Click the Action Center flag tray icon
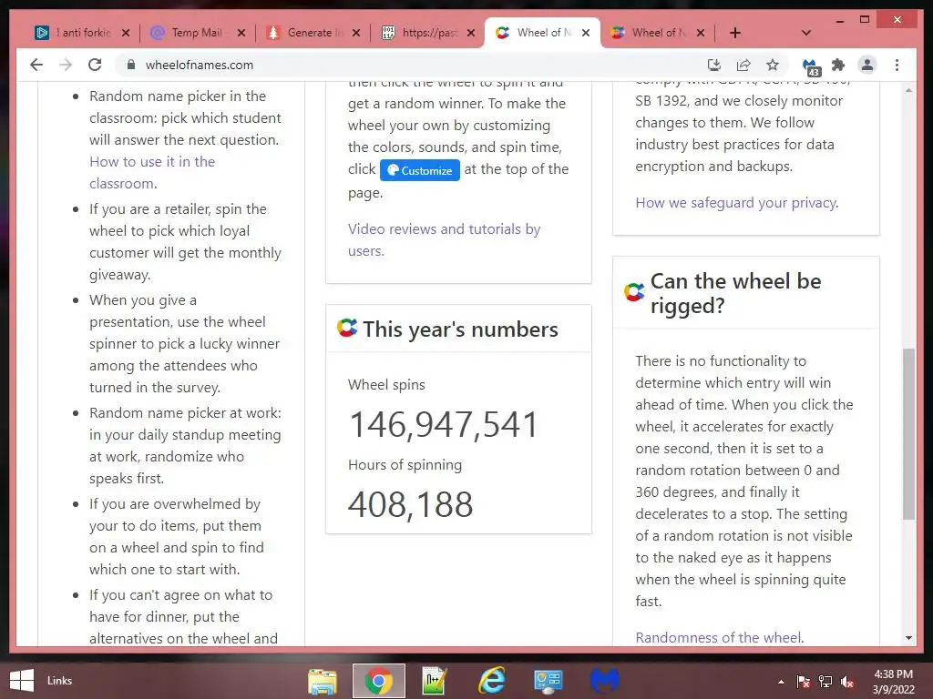 803,681
